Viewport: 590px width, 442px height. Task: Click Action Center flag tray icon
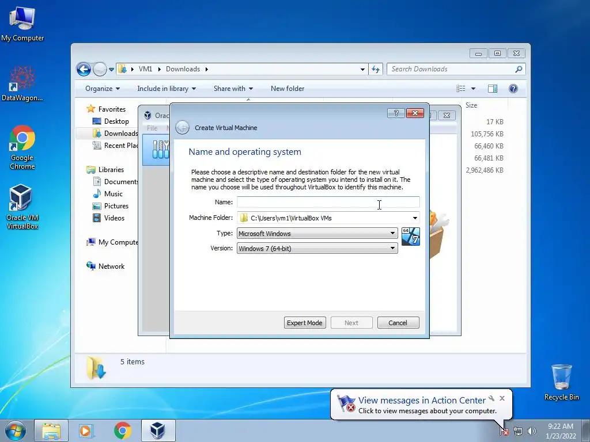coord(504,431)
